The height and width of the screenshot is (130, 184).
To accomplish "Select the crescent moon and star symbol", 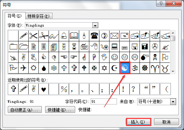I will pyautogui.click(x=114, y=68).
